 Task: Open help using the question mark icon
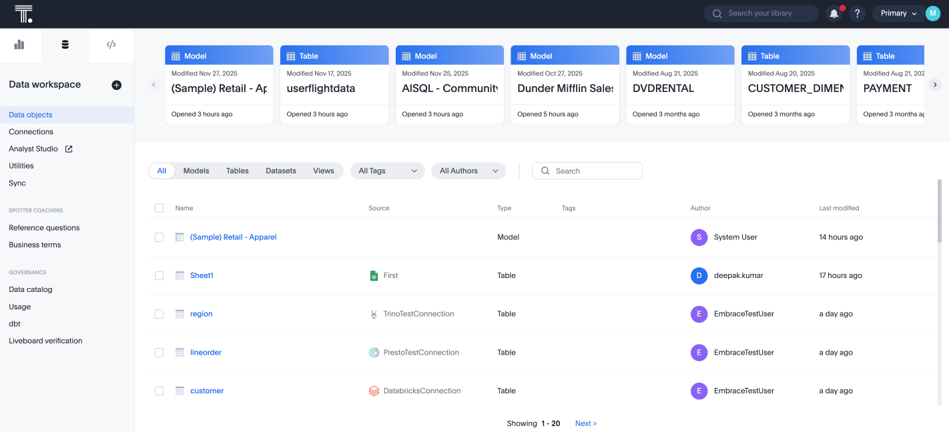(857, 13)
